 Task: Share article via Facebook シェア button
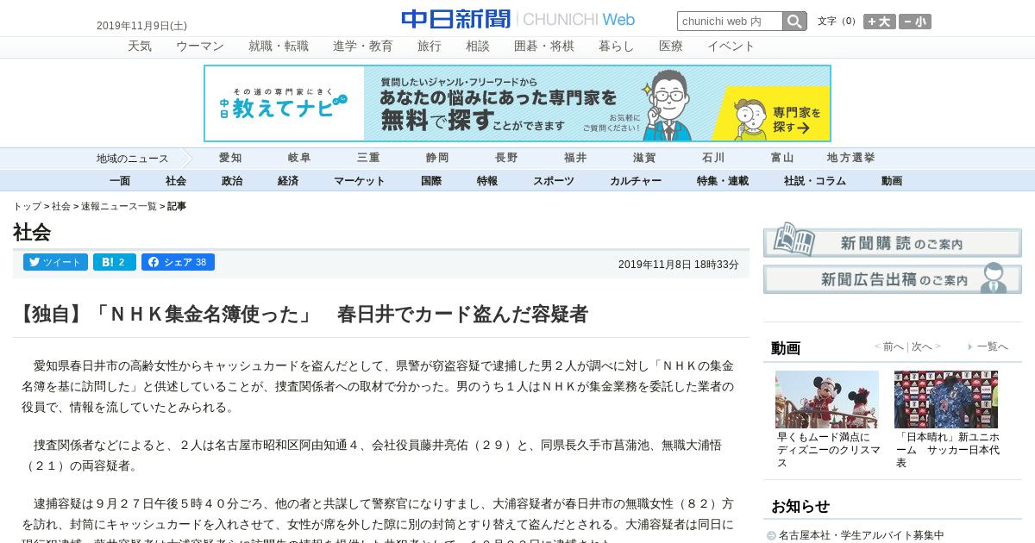[178, 262]
